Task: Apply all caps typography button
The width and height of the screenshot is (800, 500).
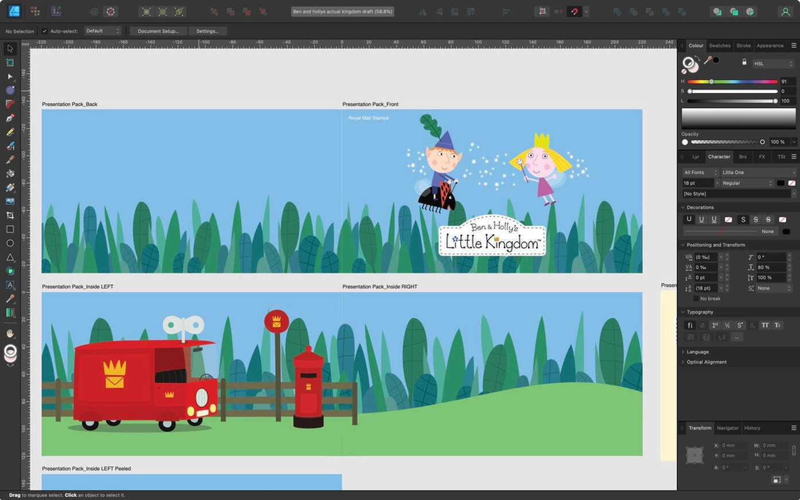Action: pyautogui.click(x=765, y=325)
